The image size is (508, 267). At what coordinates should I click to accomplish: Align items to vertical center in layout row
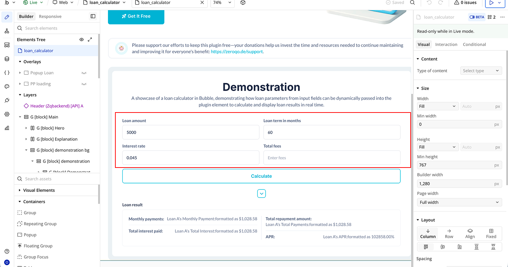[443, 247]
